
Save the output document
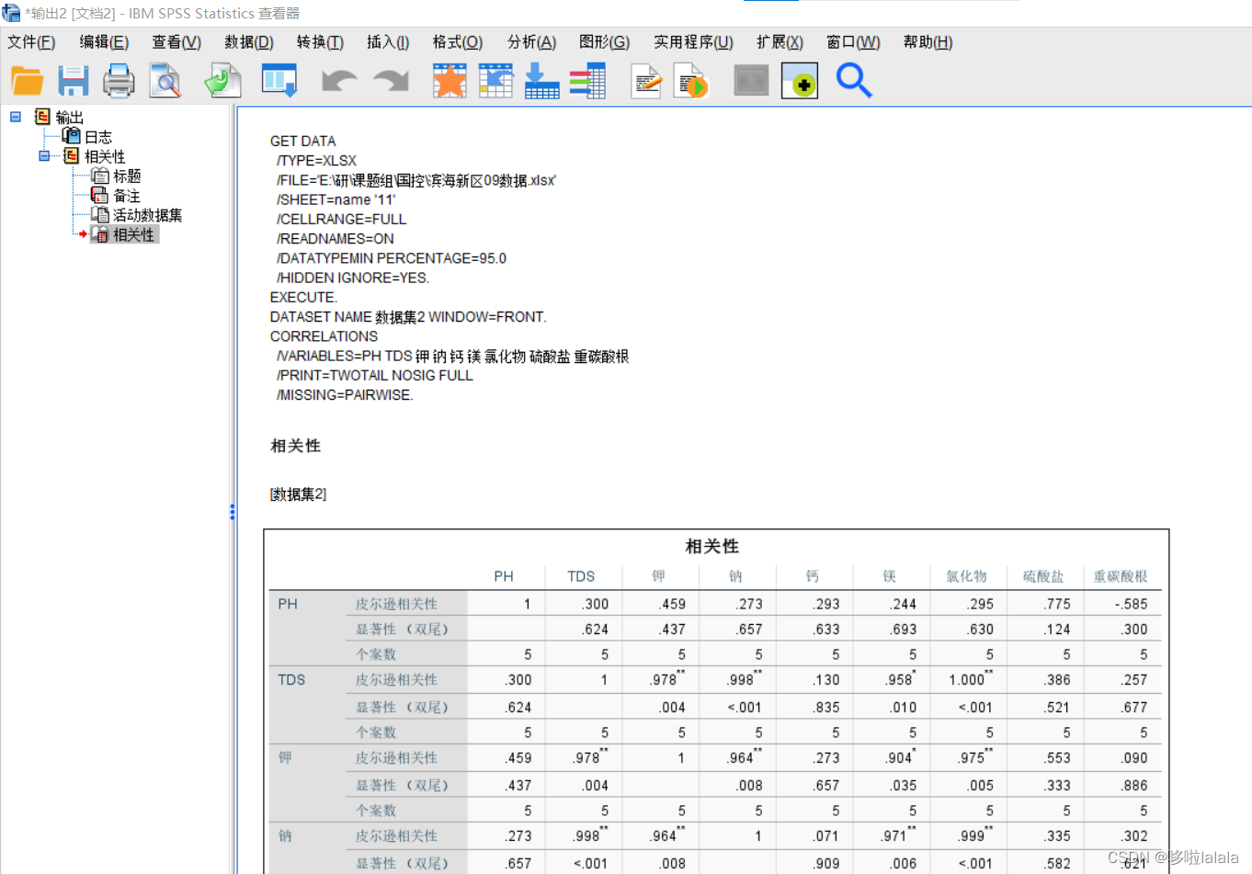(x=73, y=81)
